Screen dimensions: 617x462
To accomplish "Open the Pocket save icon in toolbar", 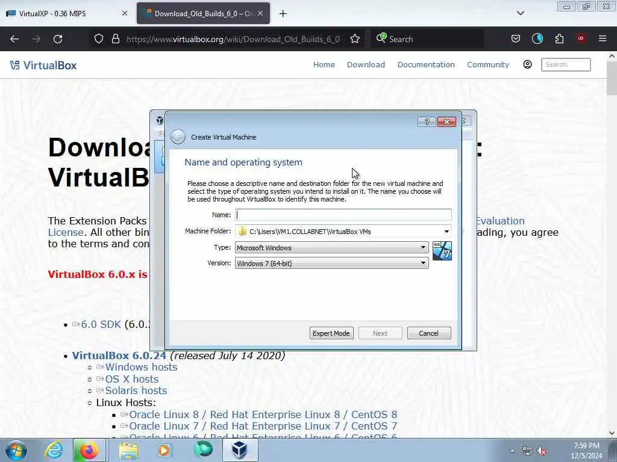I will [516, 39].
